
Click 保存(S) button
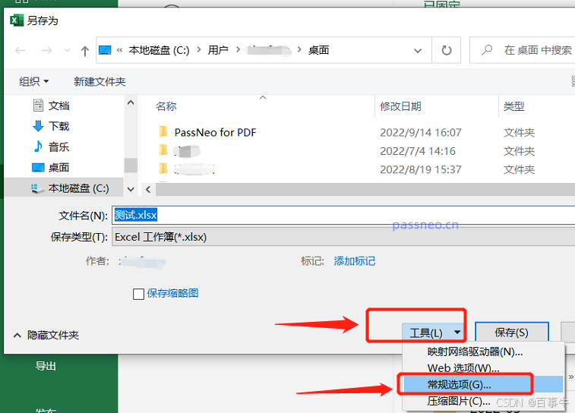[x=511, y=332]
